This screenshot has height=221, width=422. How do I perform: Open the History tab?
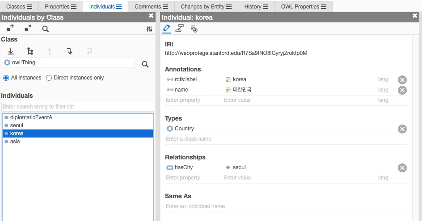click(x=256, y=6)
